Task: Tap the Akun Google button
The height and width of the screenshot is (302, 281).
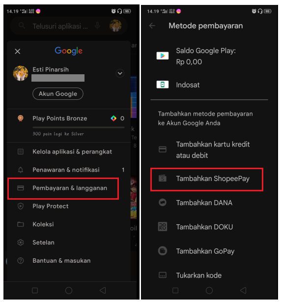Action: click(x=58, y=94)
